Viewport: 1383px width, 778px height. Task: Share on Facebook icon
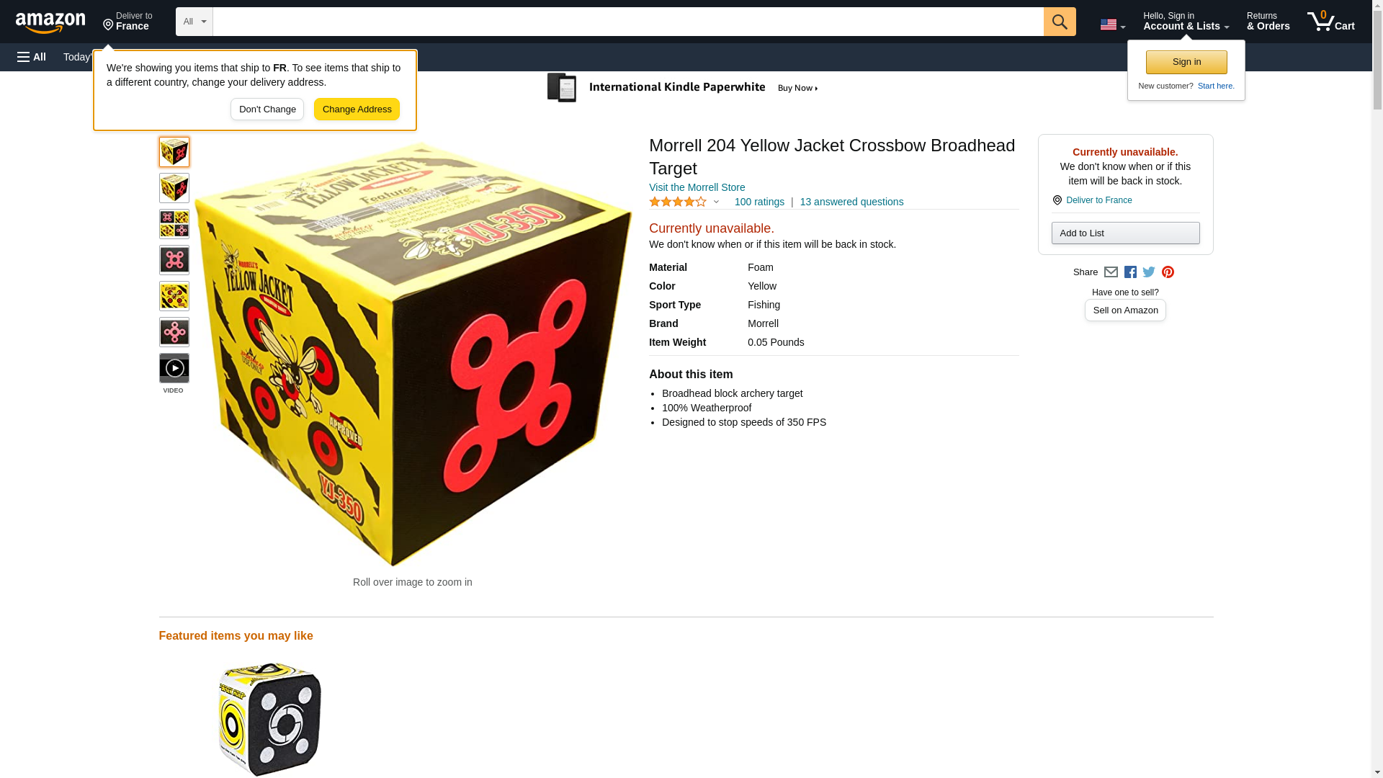(1130, 272)
